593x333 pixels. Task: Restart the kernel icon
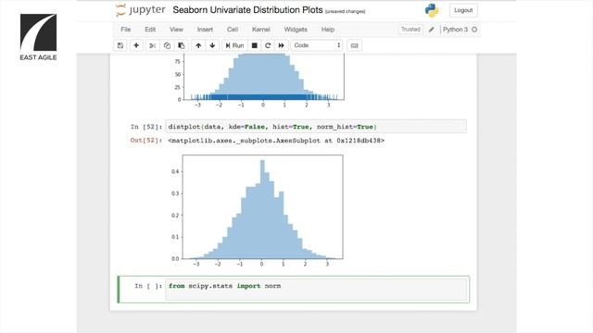[268, 45]
